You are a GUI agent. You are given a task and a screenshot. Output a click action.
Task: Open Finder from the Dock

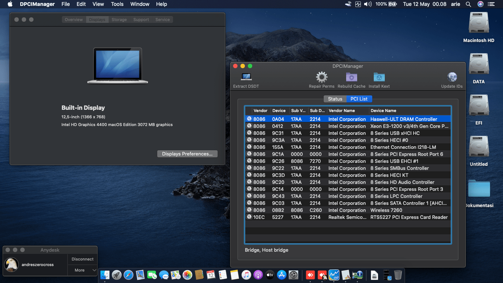105,275
